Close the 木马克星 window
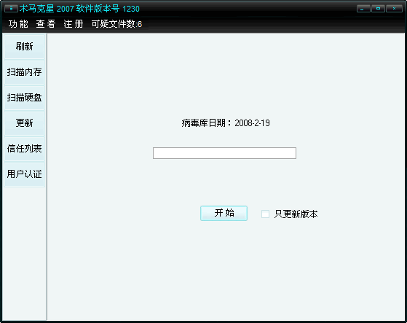Screen dimensions: 407x323 (x=395, y=9)
